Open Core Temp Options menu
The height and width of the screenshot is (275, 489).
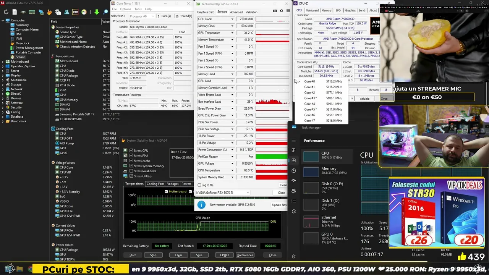click(x=125, y=9)
